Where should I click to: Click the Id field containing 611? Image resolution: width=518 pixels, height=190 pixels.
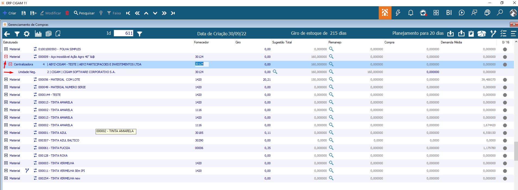[x=124, y=33]
